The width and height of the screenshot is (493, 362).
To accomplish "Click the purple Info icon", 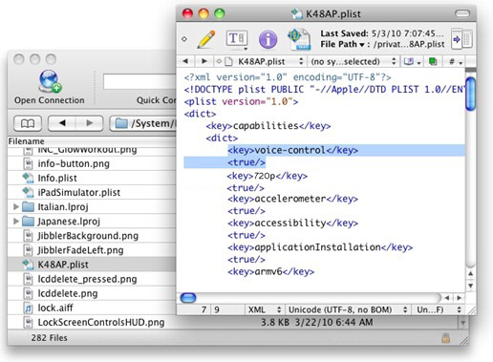I will pos(268,40).
